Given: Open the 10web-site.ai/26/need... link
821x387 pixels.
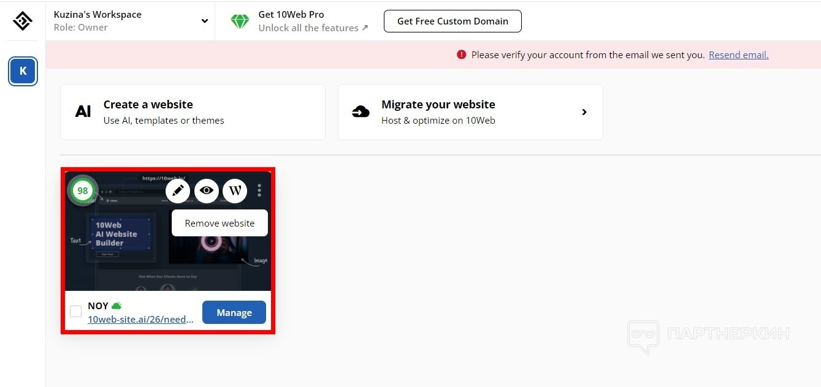Looking at the screenshot, I should point(140,319).
